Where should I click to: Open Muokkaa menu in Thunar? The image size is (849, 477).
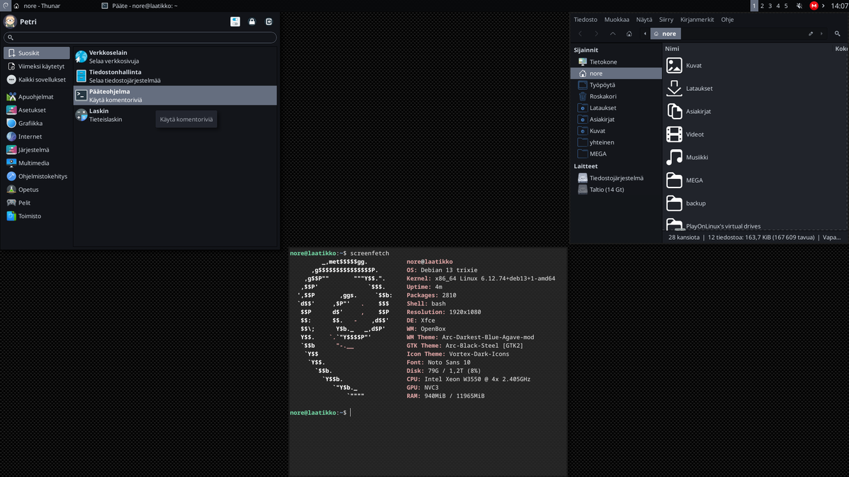pyautogui.click(x=617, y=20)
